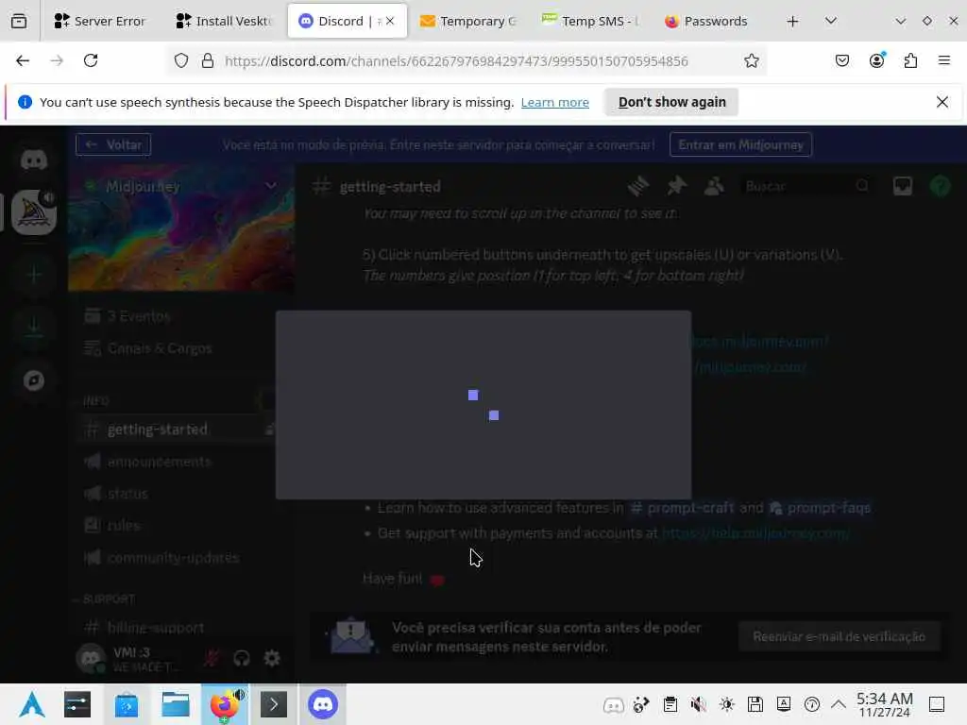Open Discord home direct messages icon
967x725 pixels.
(34, 160)
